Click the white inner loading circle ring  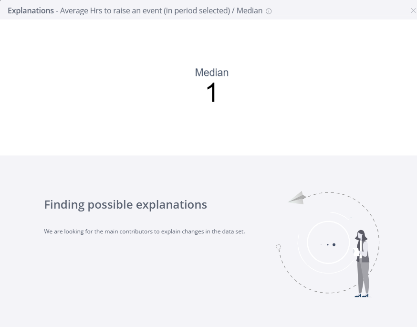[x=328, y=243]
